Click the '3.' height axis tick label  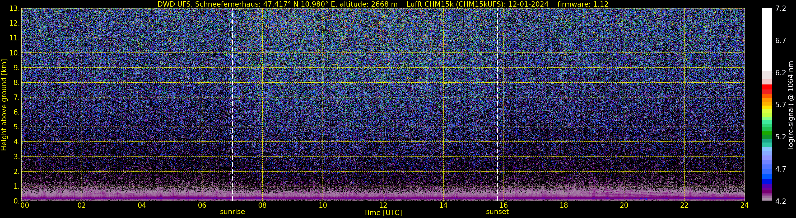pos(17,157)
